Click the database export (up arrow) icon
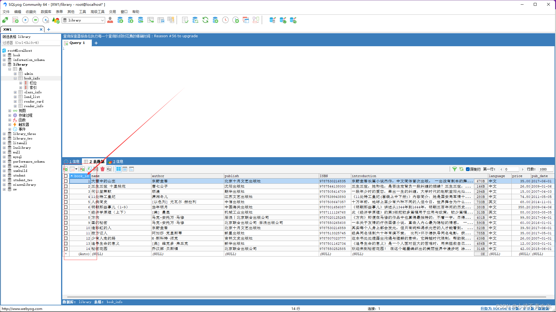The width and height of the screenshot is (556, 312). pyautogui.click(x=130, y=20)
